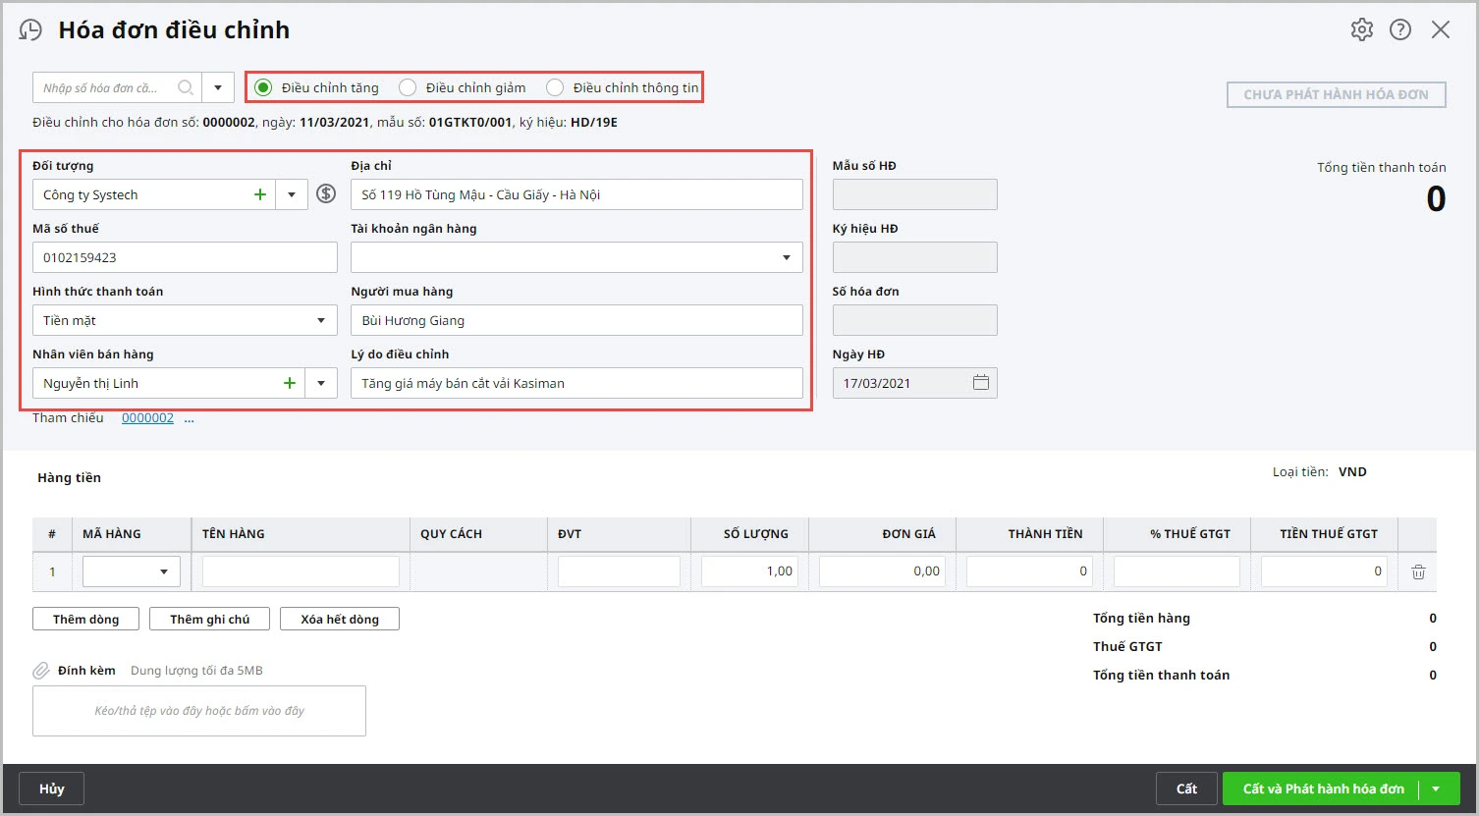Screen dimensions: 1479x816
Task: Click the Thêm dòng button
Action: coord(86,619)
